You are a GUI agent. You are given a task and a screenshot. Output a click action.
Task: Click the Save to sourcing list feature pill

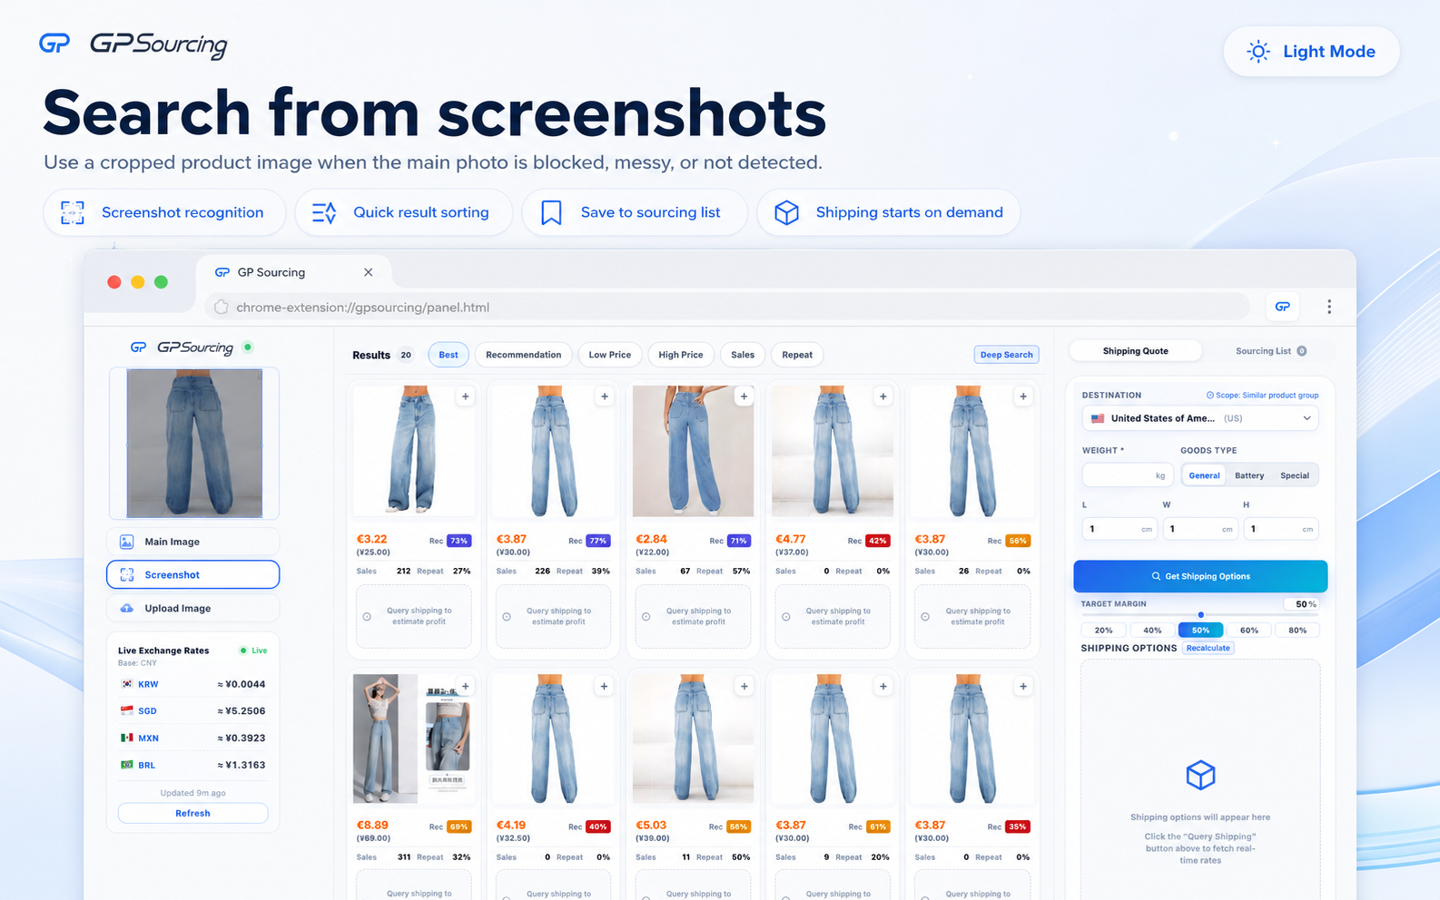coord(635,212)
